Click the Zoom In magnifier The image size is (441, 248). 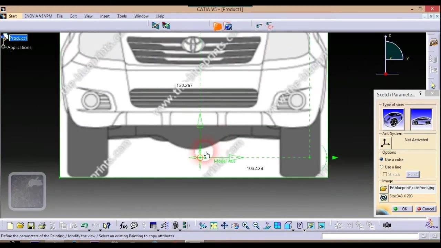click(246, 226)
